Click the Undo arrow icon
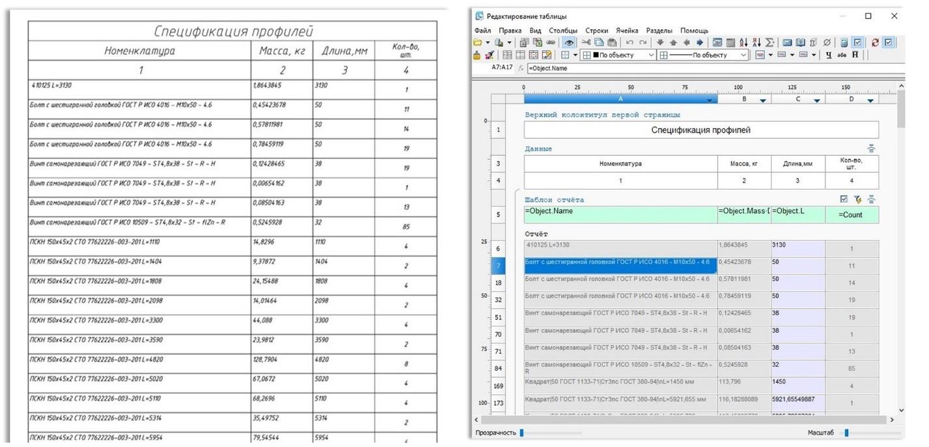 point(630,42)
